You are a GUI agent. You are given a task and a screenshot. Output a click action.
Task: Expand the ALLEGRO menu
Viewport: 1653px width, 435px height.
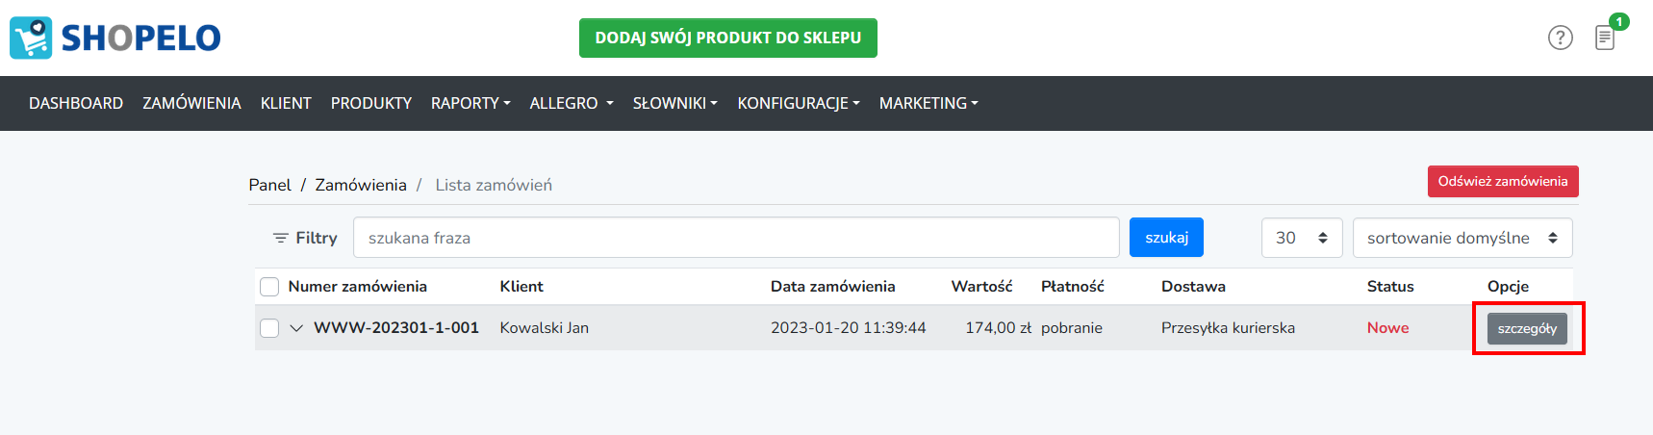(572, 103)
